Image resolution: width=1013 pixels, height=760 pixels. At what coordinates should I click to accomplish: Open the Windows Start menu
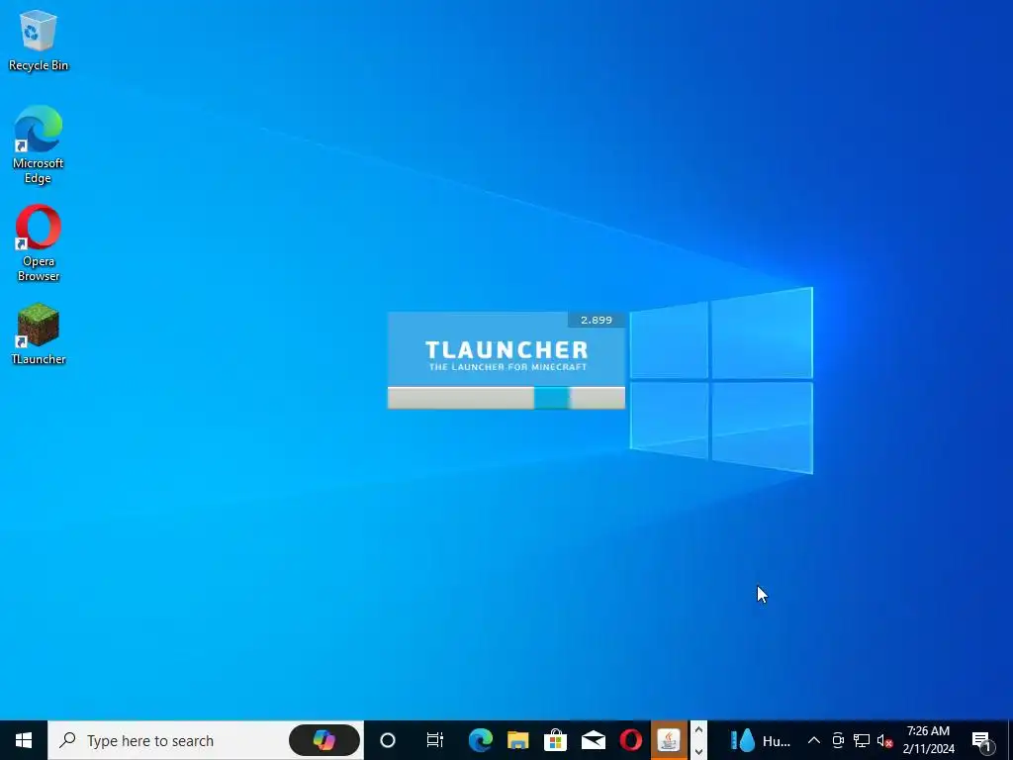click(24, 740)
